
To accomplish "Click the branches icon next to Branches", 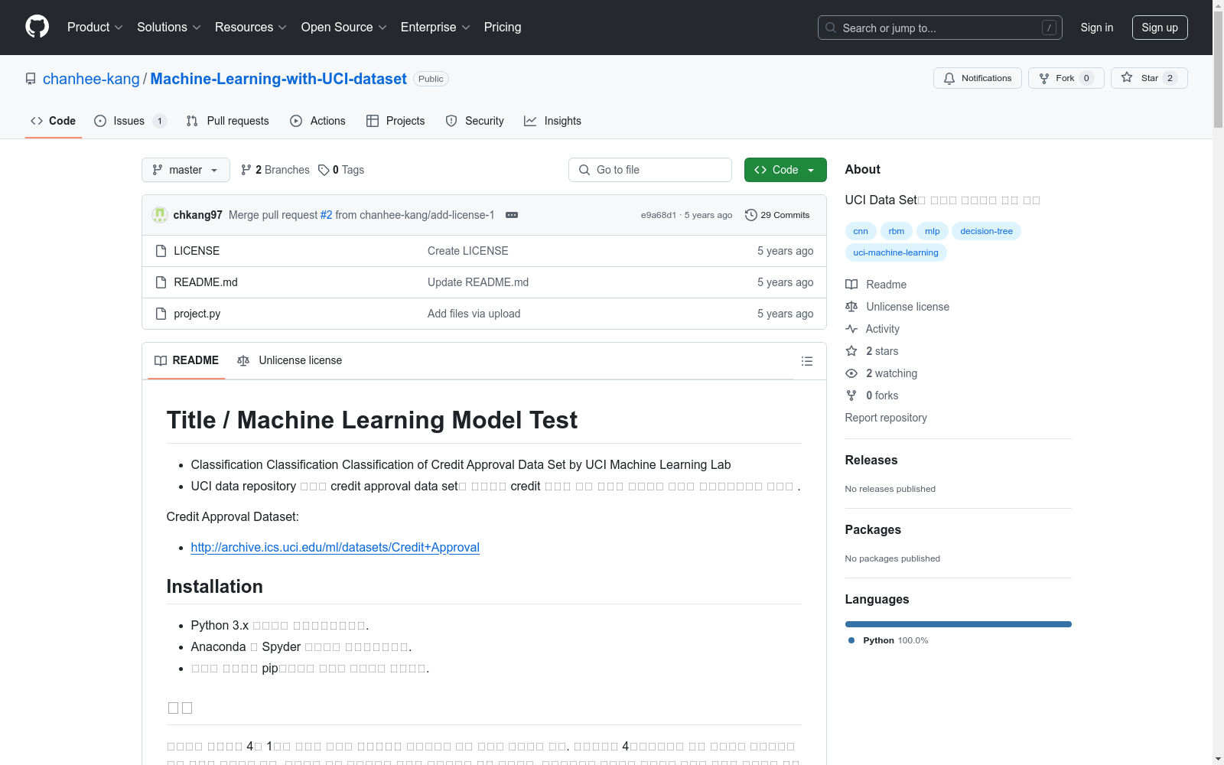I will click(246, 170).
